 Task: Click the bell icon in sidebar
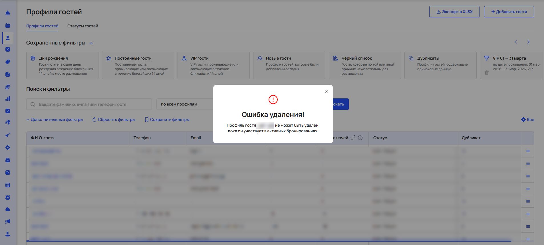[x=8, y=13]
